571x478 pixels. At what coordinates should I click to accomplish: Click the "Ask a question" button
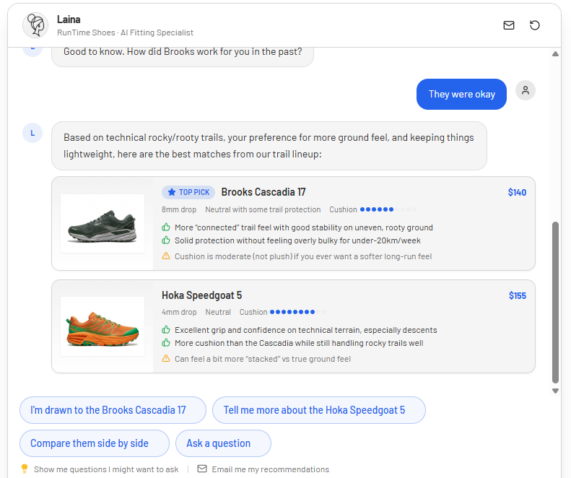(x=223, y=443)
